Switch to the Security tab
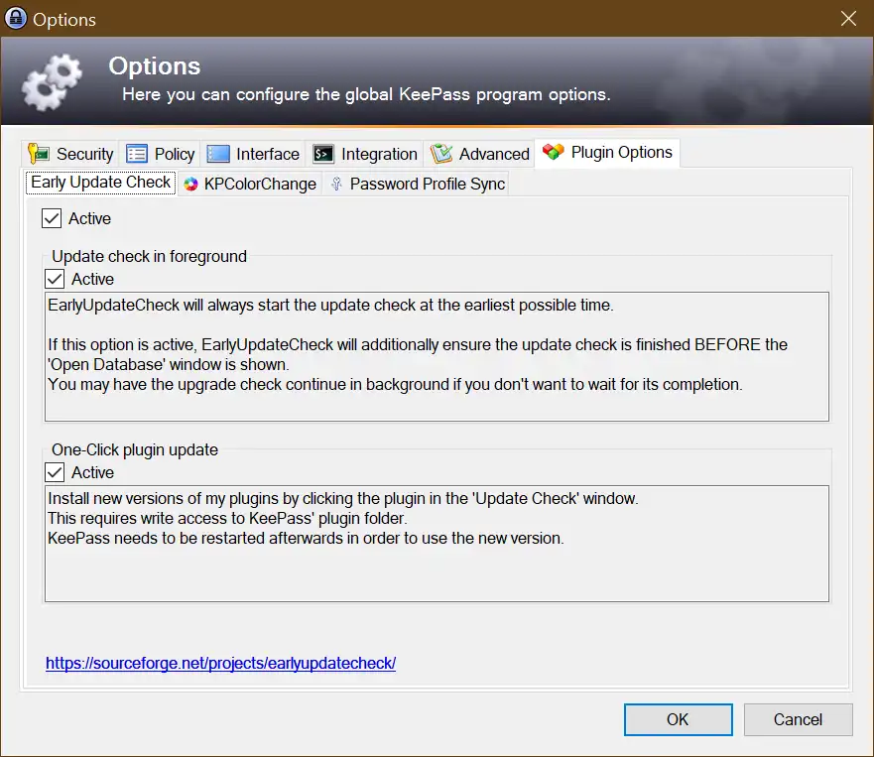Image resolution: width=874 pixels, height=757 pixels. coord(70,154)
